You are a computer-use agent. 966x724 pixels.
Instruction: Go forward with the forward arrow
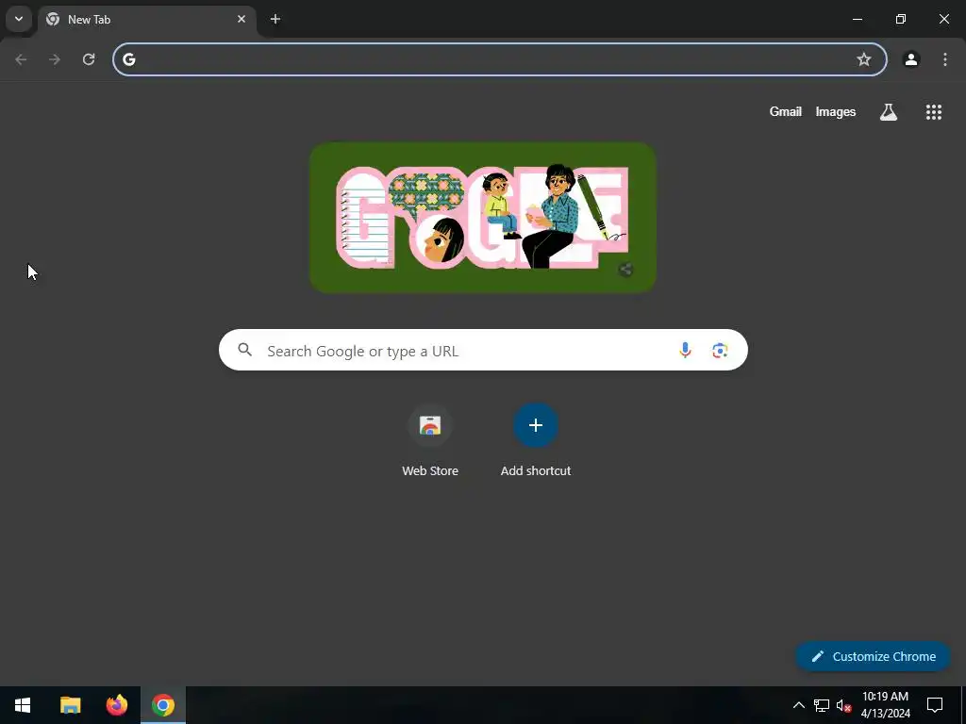click(55, 59)
